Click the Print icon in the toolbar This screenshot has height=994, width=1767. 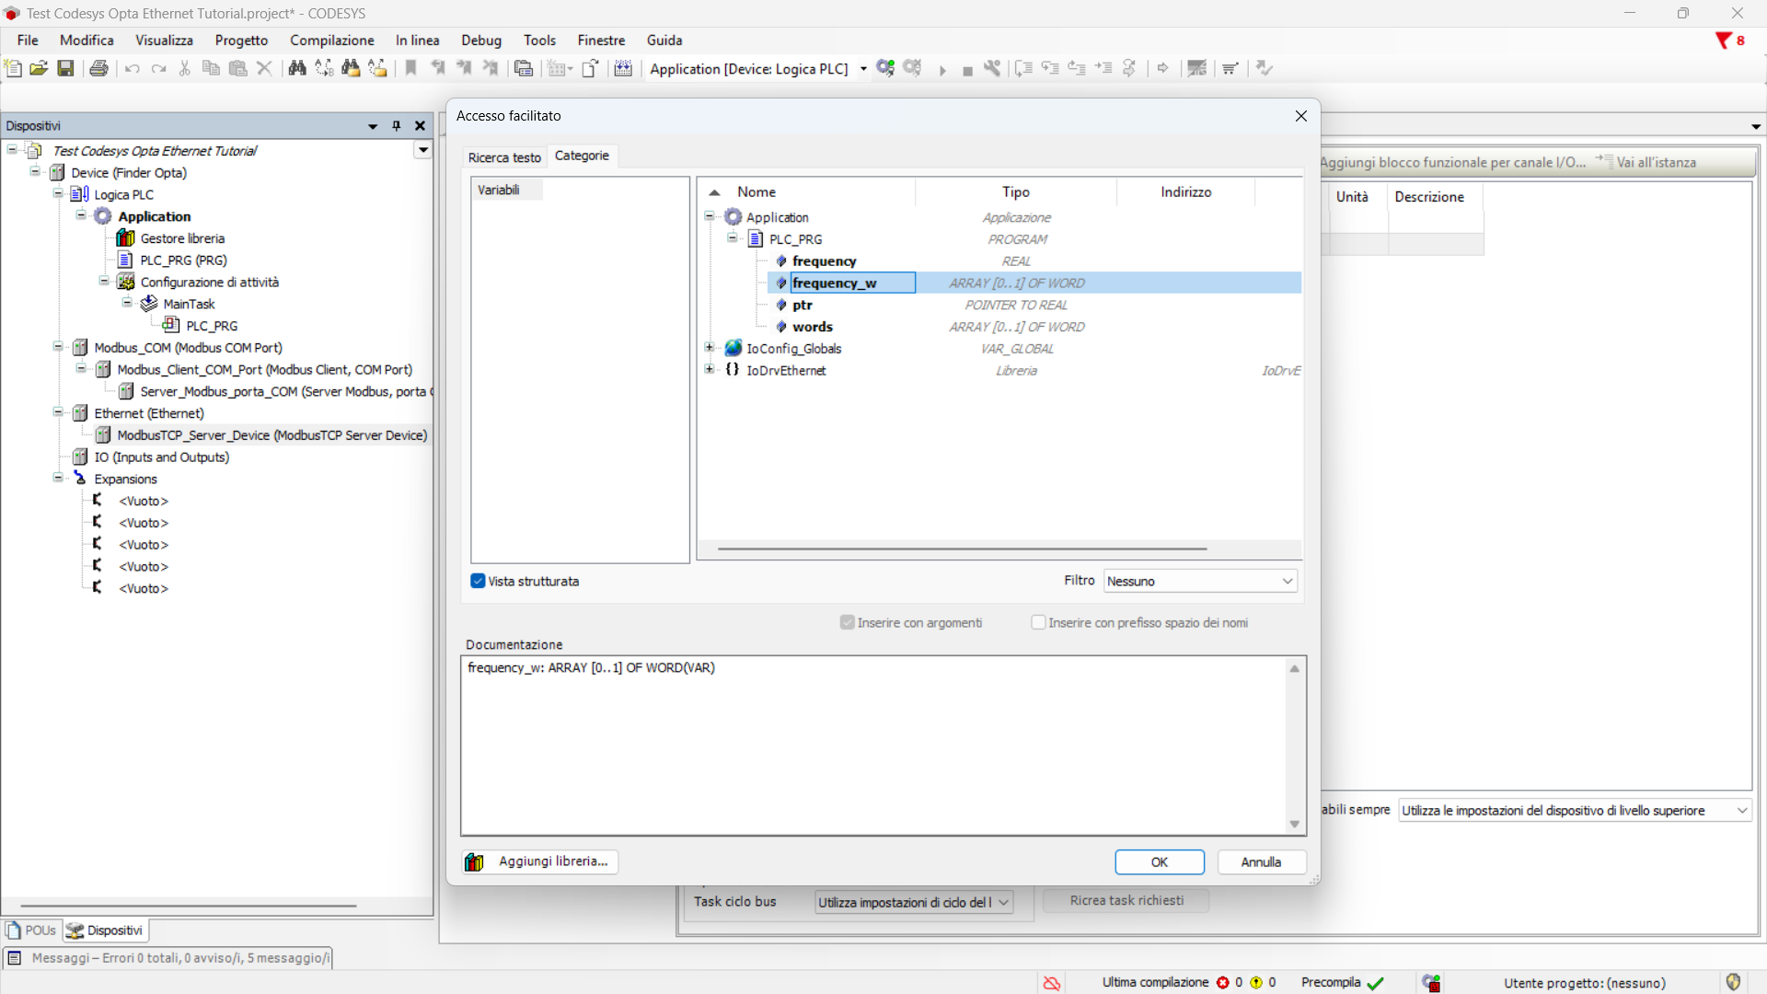click(99, 68)
